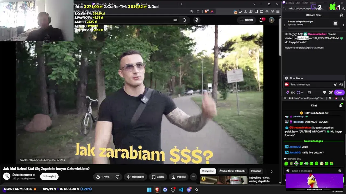
Task: Dislike the YouTube video
Action: [117, 177]
